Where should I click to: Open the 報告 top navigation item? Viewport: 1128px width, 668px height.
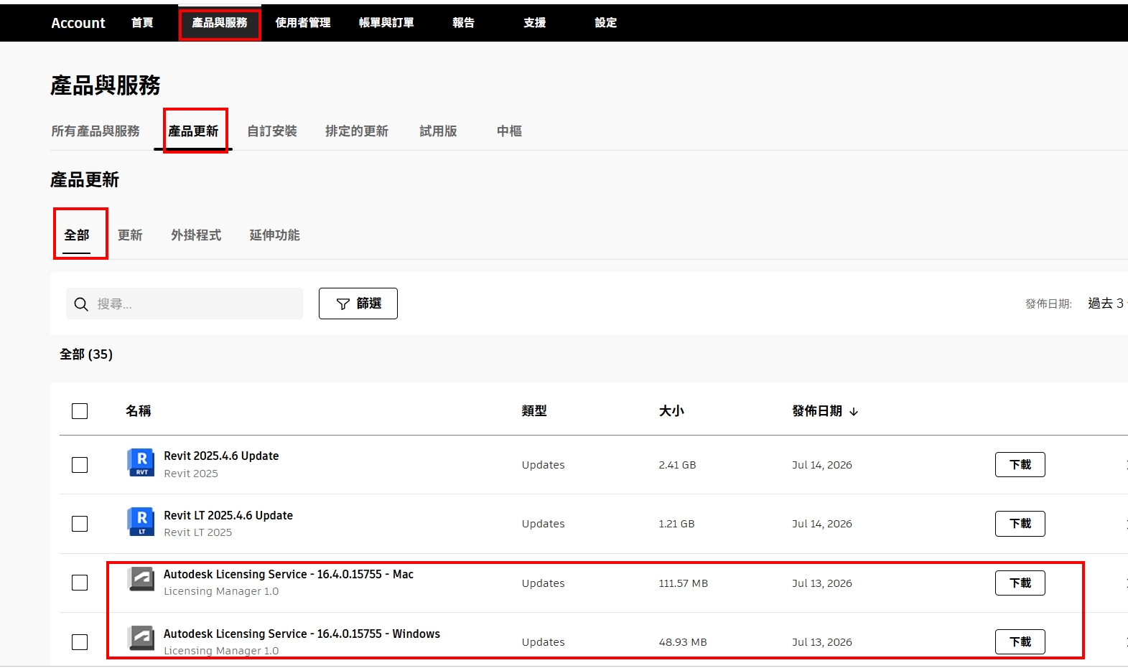point(463,23)
